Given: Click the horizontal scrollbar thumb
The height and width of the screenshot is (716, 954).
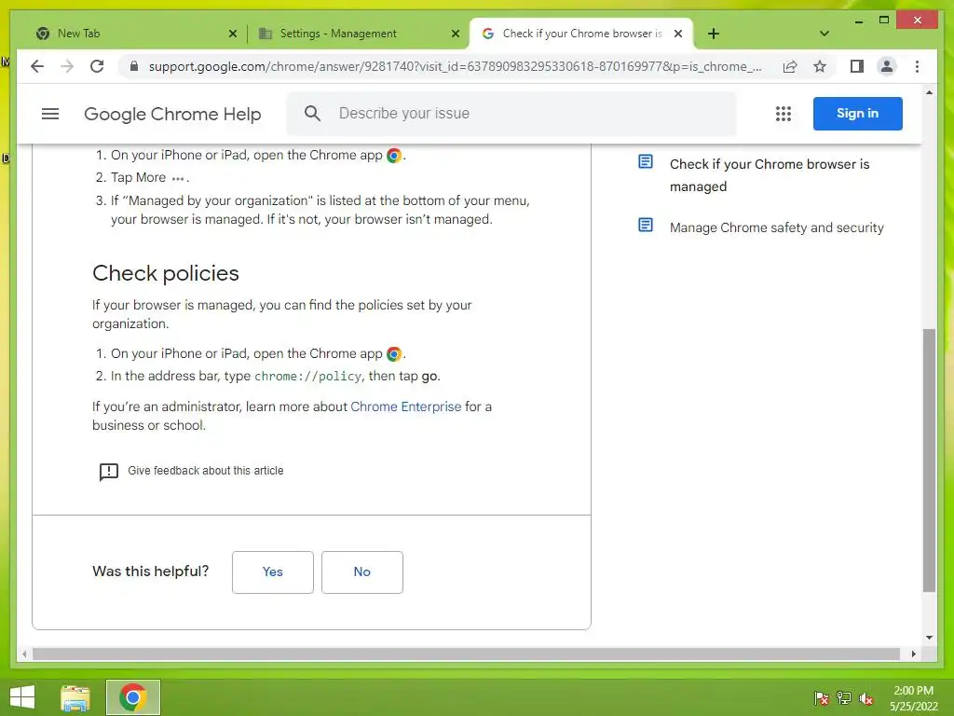Looking at the screenshot, I should click(466, 654).
